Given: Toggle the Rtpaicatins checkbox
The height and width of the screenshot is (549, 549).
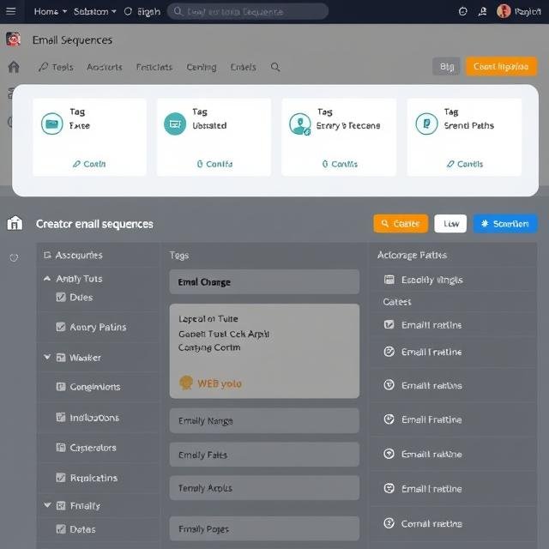Looking at the screenshot, I should 61,478.
